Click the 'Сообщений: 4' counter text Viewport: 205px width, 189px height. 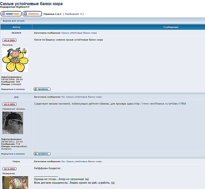pyautogui.click(x=73, y=14)
